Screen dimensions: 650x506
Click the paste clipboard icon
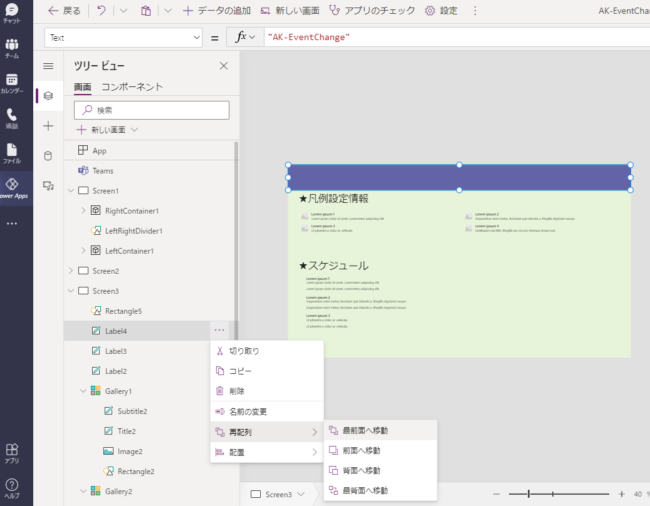pos(146,11)
